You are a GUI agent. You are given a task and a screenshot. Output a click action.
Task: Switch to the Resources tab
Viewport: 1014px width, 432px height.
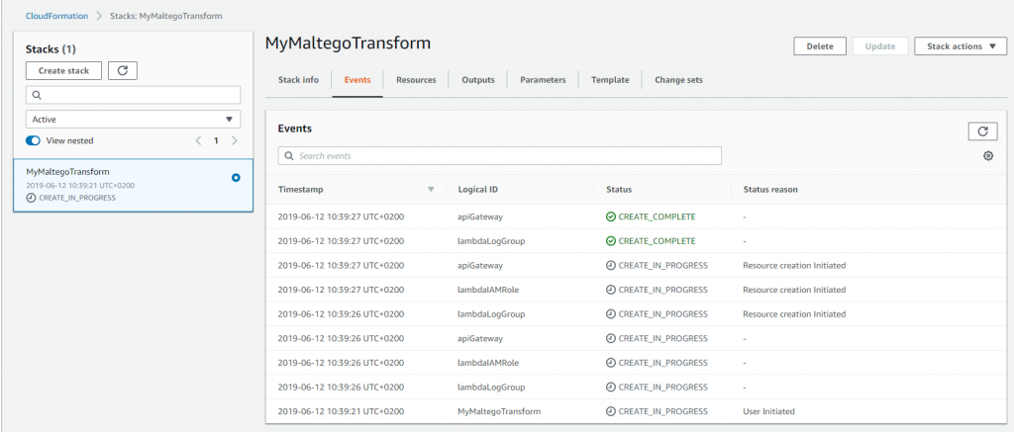[x=416, y=80]
